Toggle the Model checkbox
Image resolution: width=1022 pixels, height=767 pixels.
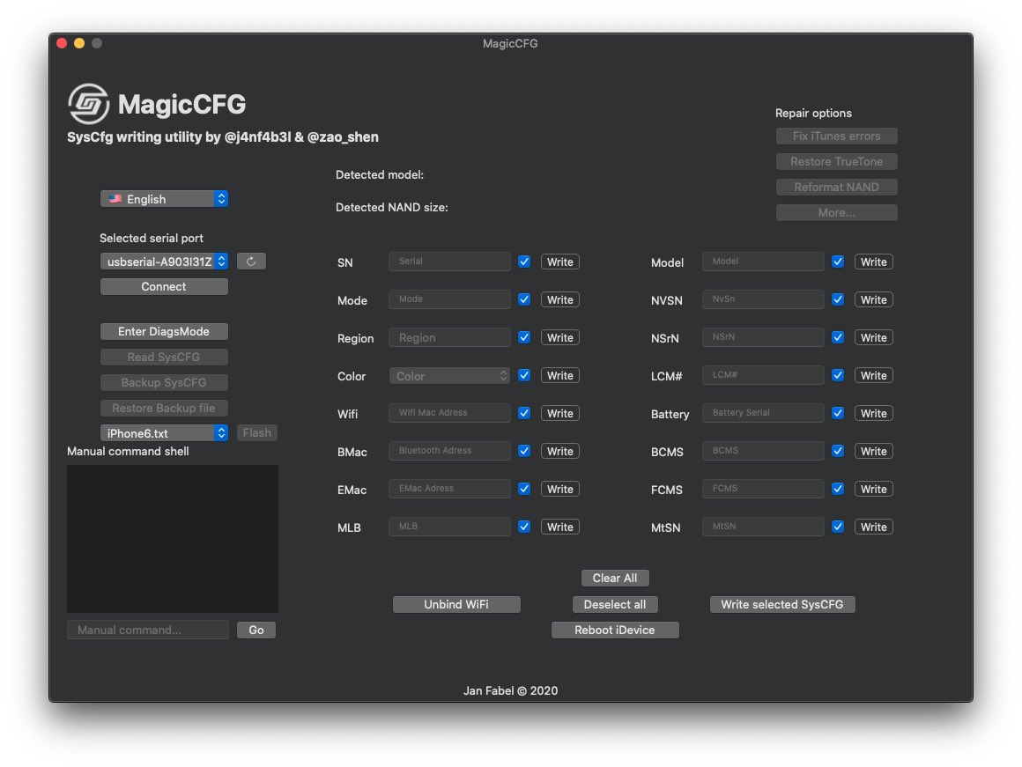pos(838,262)
